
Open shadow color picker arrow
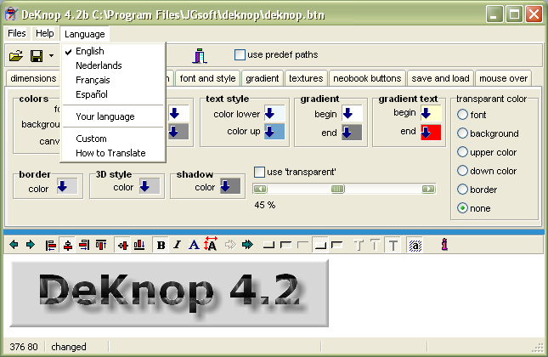225,185
